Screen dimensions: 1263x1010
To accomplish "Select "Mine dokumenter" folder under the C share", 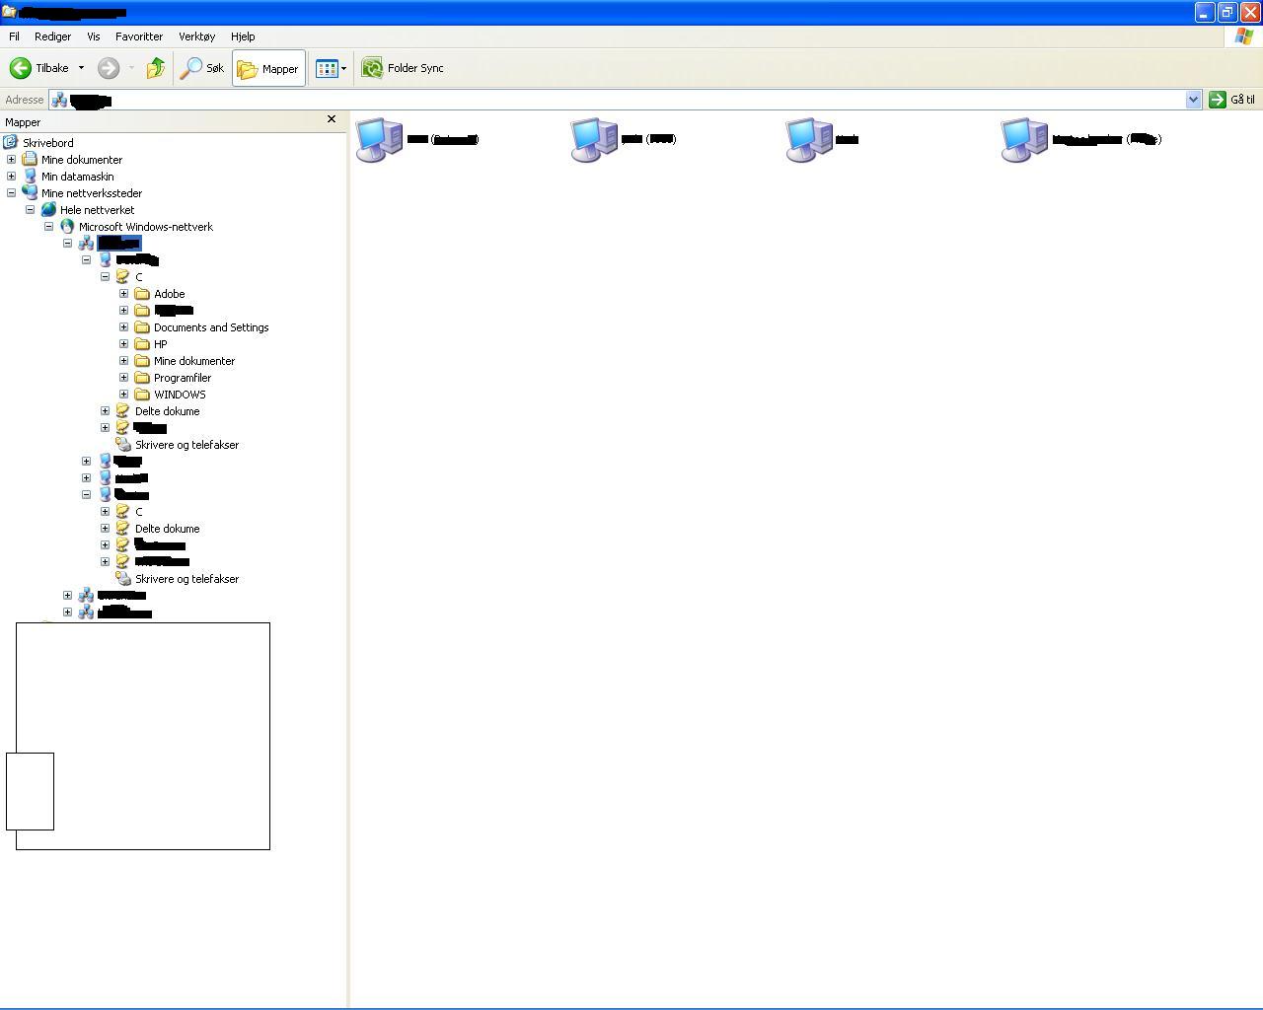I will (x=194, y=361).
